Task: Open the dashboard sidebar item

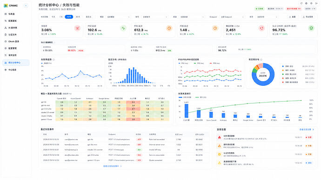Action: 16,14
